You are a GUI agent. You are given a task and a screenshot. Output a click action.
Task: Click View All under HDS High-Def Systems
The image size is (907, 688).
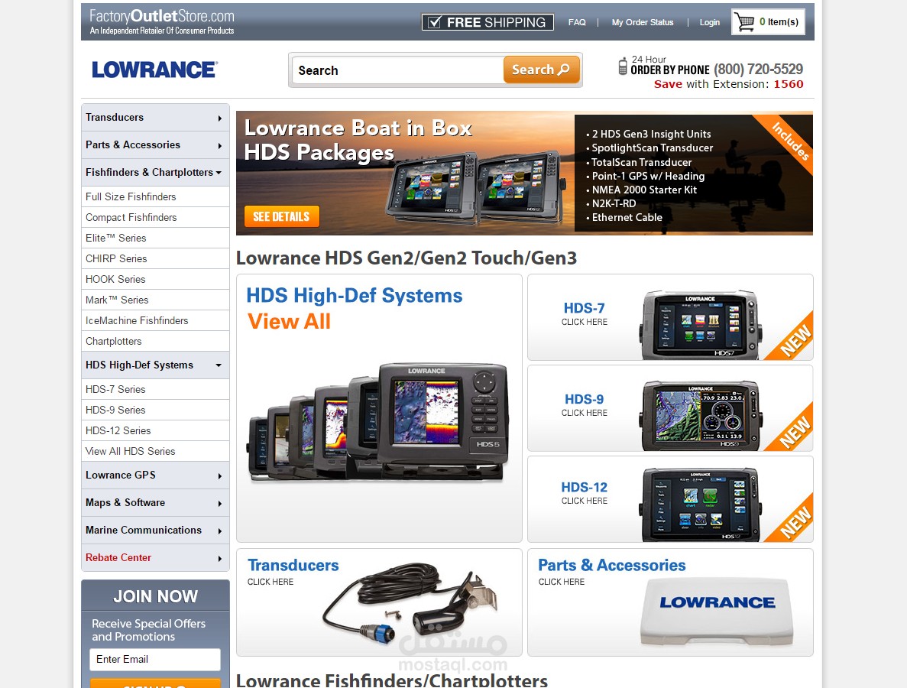[x=289, y=321]
